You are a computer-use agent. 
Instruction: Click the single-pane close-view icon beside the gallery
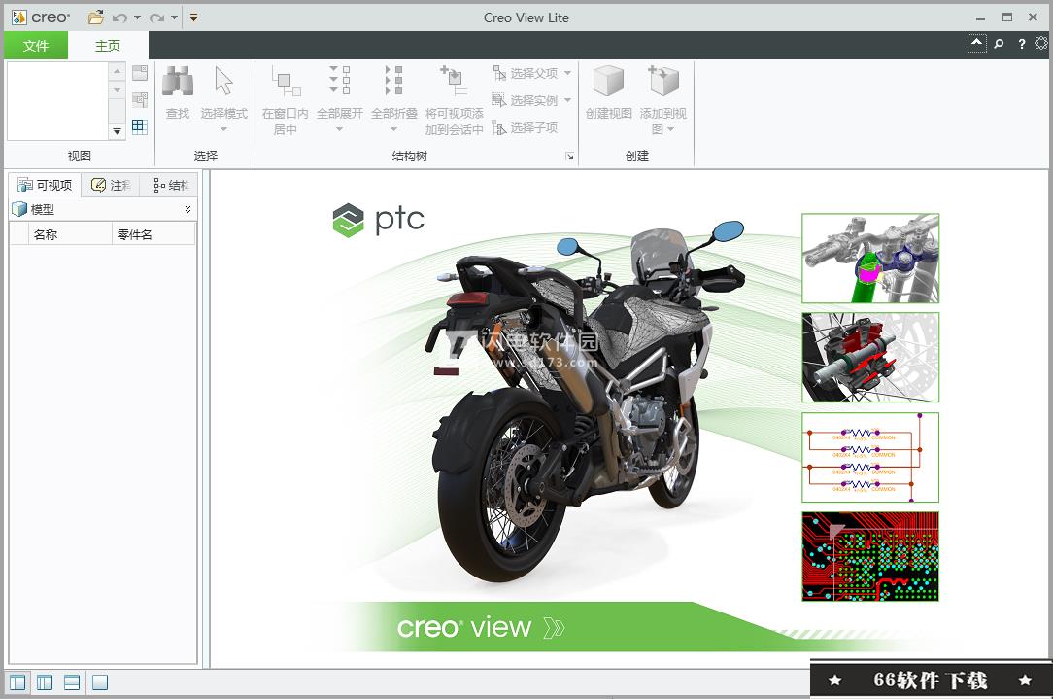click(x=140, y=73)
